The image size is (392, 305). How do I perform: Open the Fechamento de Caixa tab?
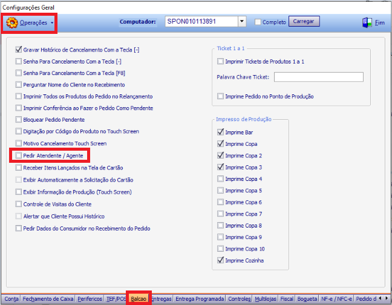coord(48,299)
